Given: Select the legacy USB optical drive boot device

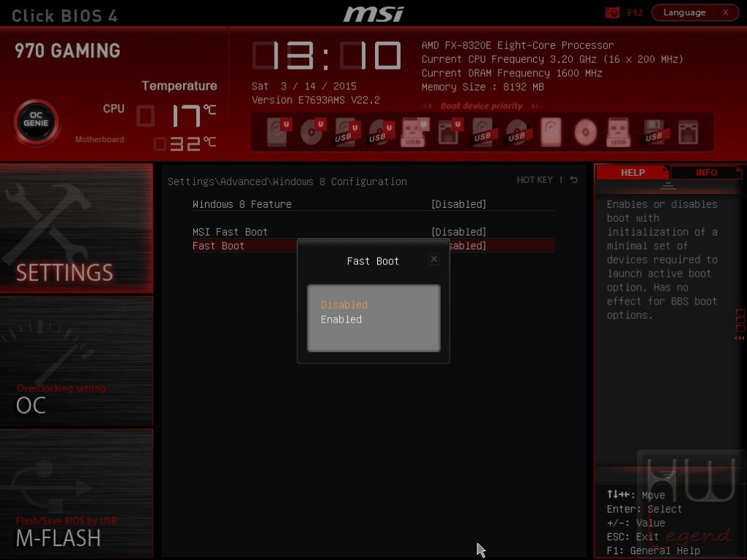Looking at the screenshot, I should pos(517,132).
